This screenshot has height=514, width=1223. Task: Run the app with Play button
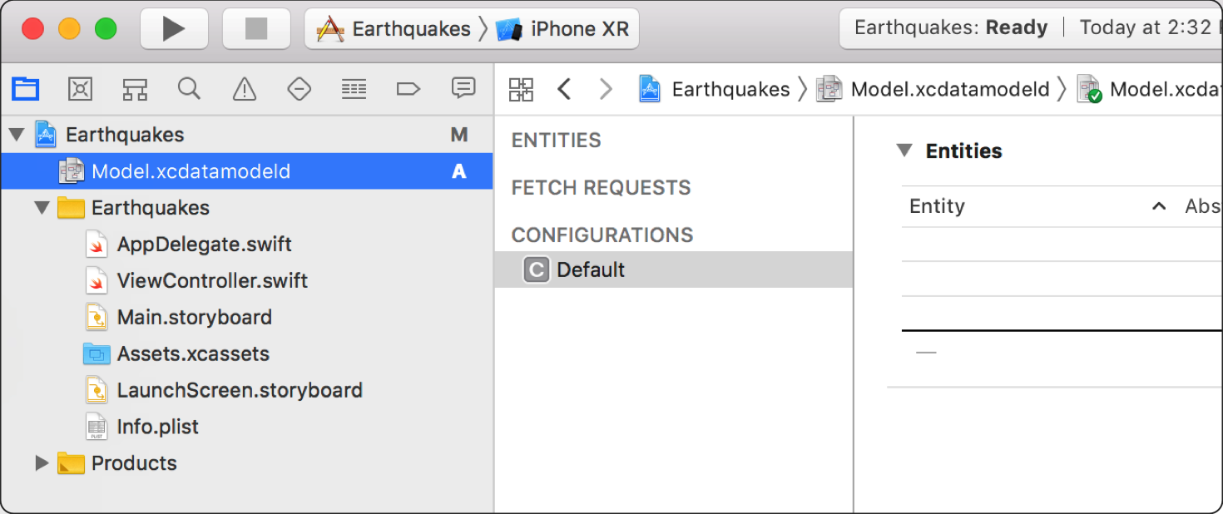pos(173,29)
